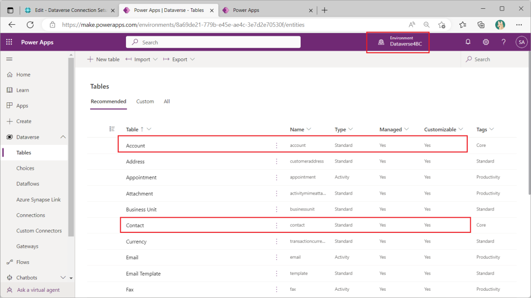531x298 pixels.
Task: Open more options for the Email Template row
Action: pos(276,273)
